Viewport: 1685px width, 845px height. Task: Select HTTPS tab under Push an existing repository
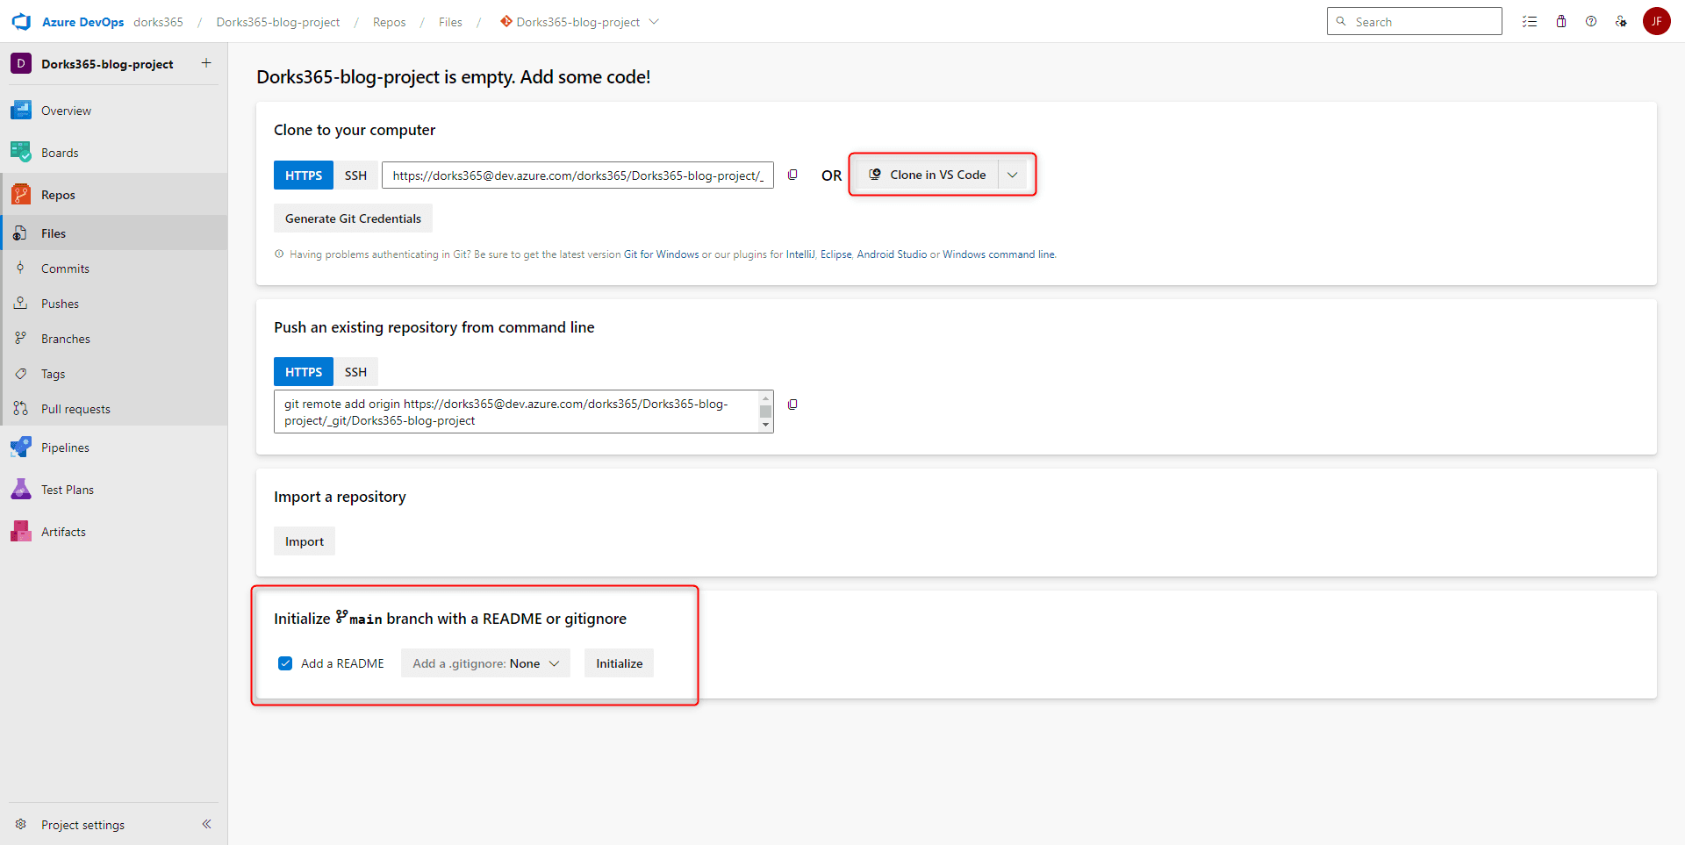[304, 372]
